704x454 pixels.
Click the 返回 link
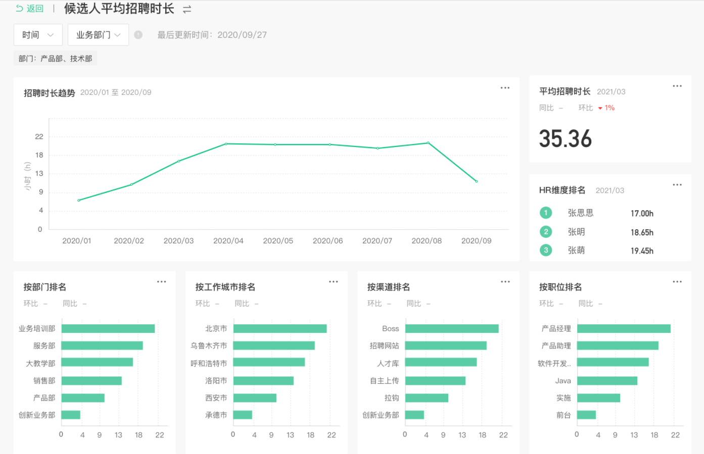point(35,9)
